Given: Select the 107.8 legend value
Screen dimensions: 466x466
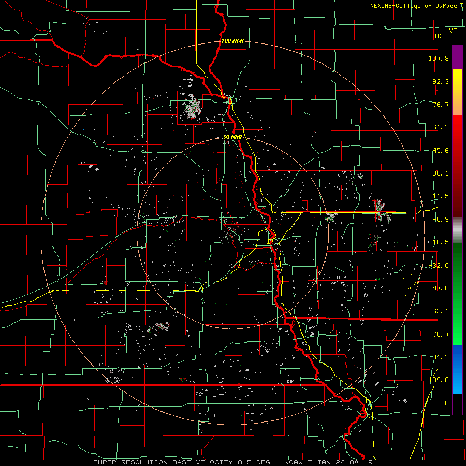Looking at the screenshot, I should (x=439, y=58).
